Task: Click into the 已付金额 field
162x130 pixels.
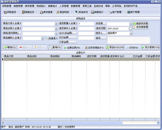Action: (86, 38)
